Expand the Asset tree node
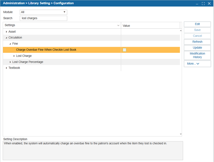Screen dimensions: 214x162 pyautogui.click(x=6, y=32)
